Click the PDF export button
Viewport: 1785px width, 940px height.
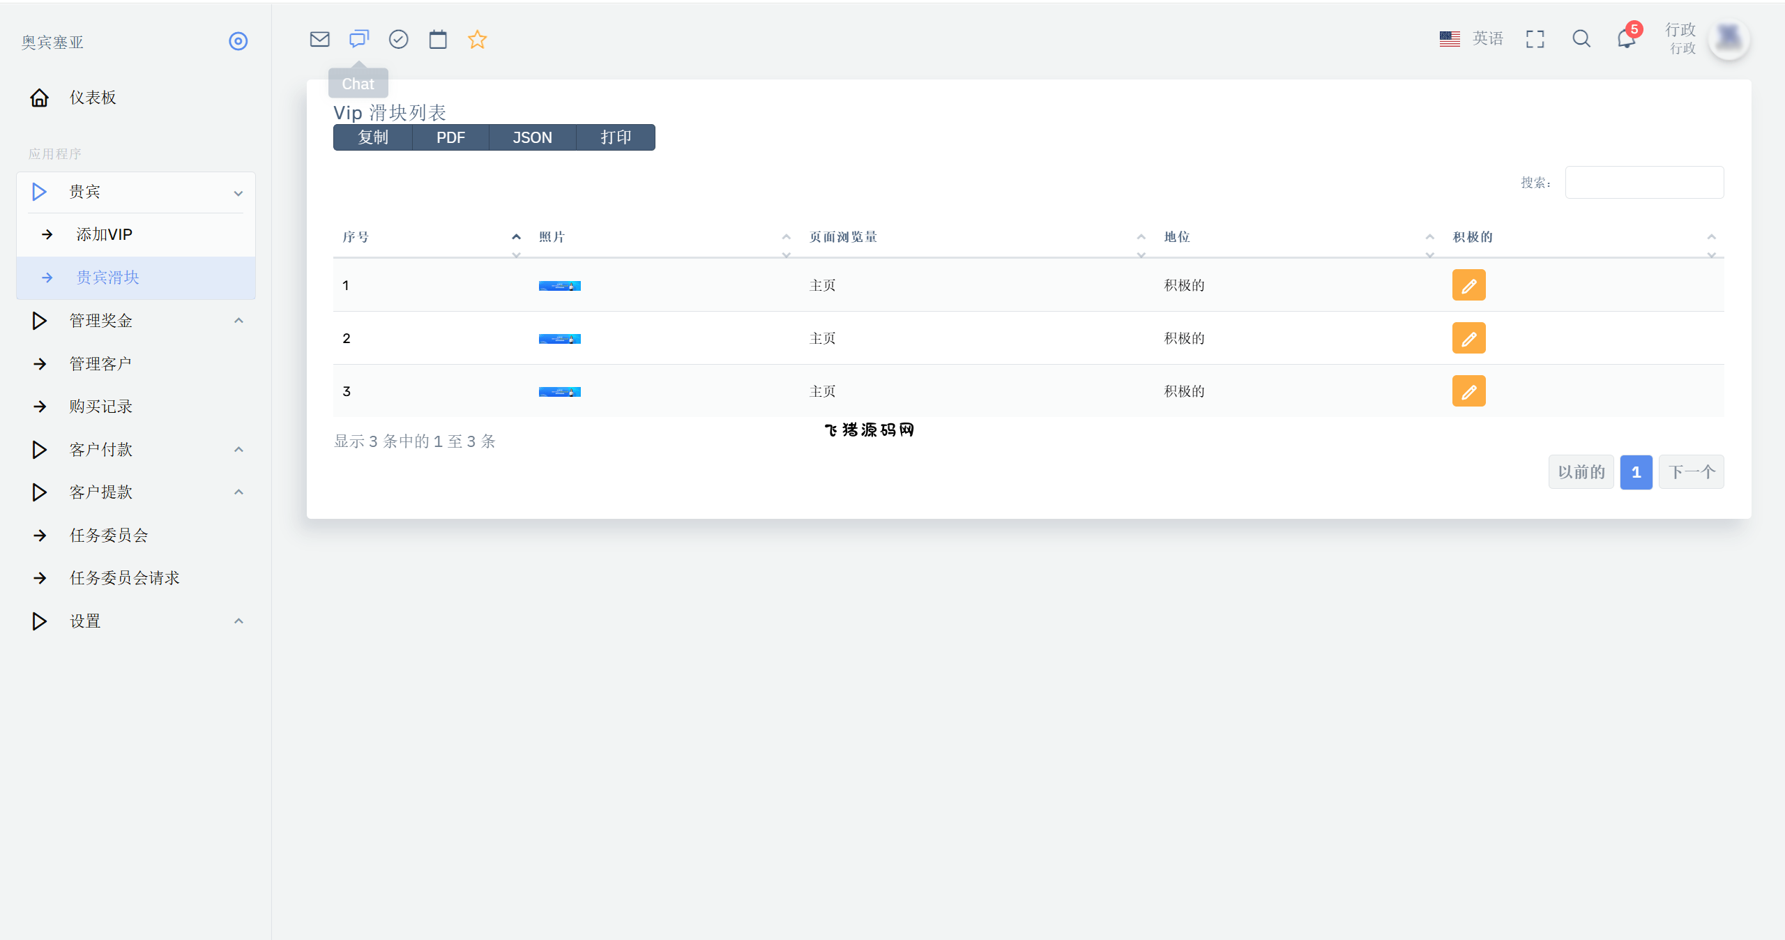[450, 137]
